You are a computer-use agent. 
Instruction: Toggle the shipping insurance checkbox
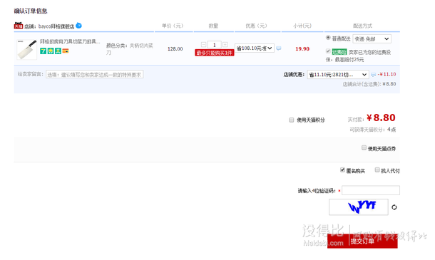(328, 51)
